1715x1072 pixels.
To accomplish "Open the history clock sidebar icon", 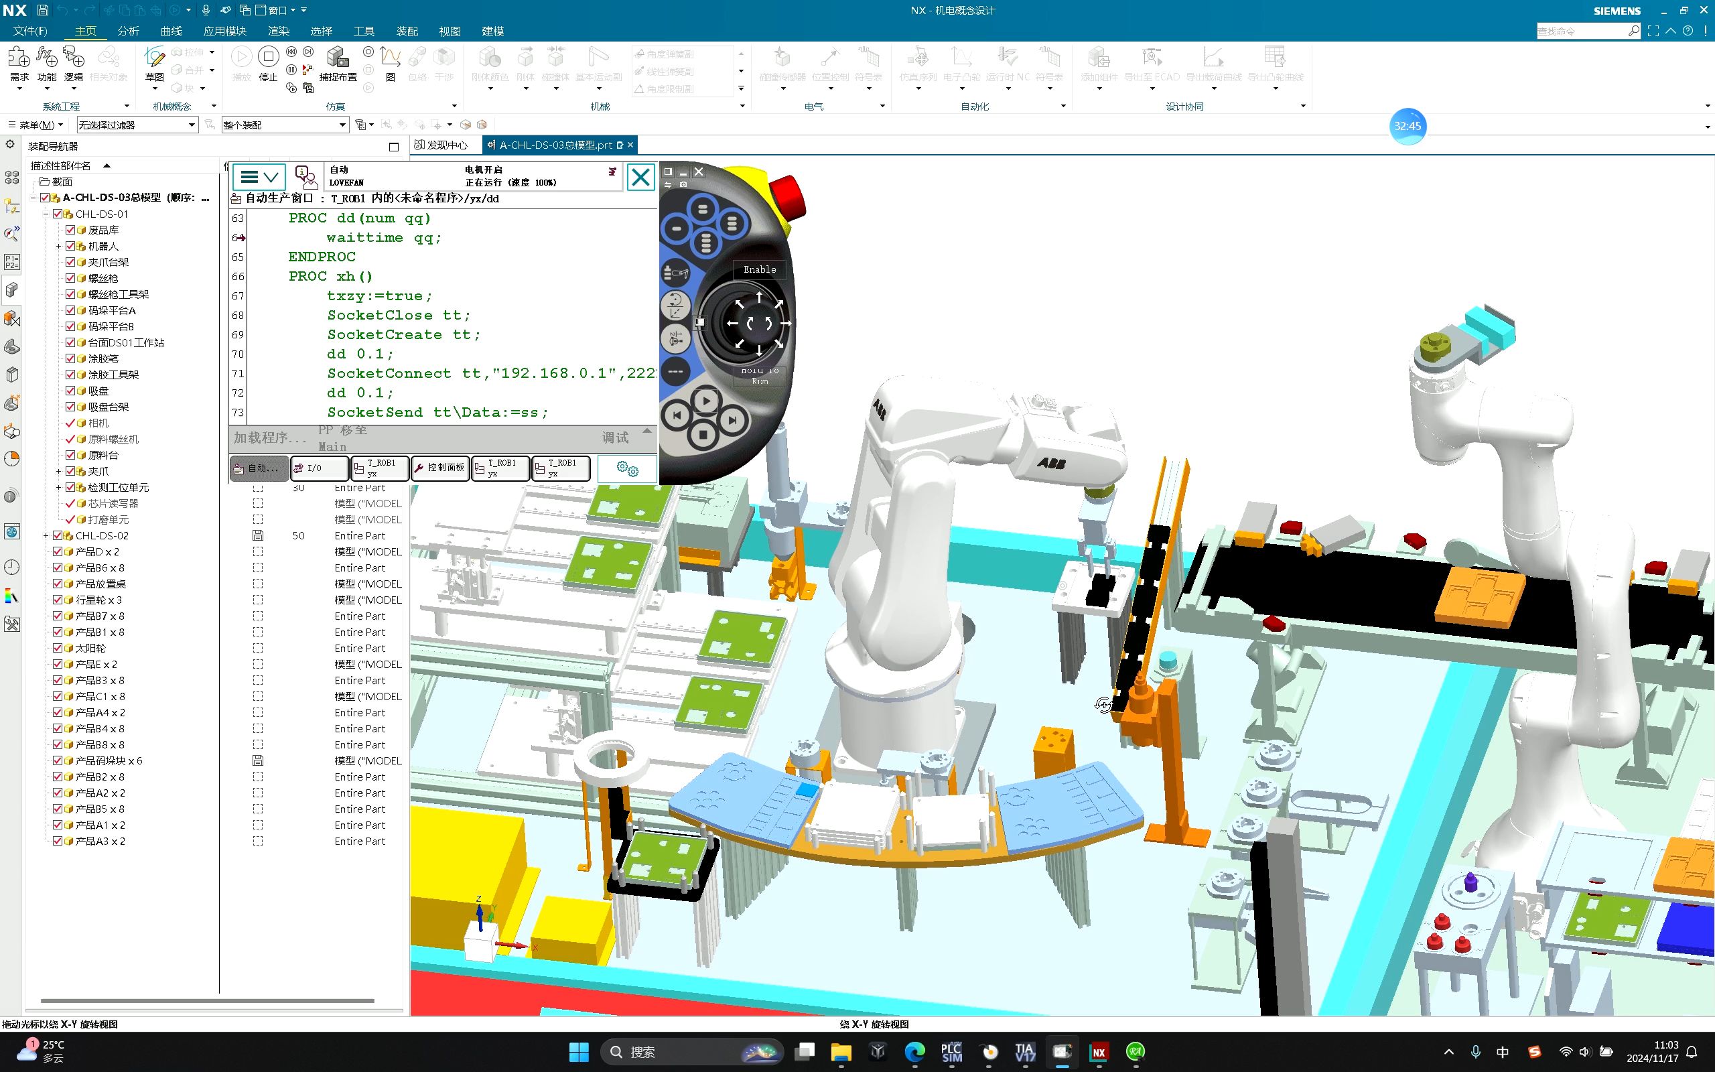I will coord(11,567).
